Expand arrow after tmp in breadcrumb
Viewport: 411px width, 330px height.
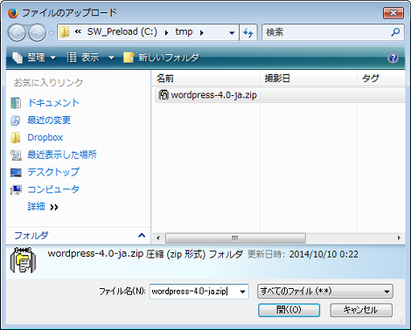coord(202,32)
